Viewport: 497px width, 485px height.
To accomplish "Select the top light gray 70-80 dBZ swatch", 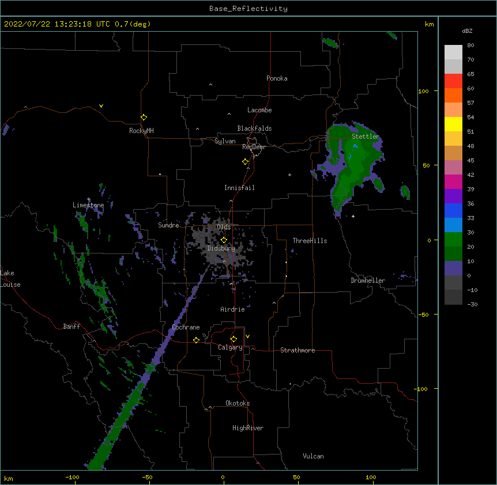I will (x=453, y=52).
